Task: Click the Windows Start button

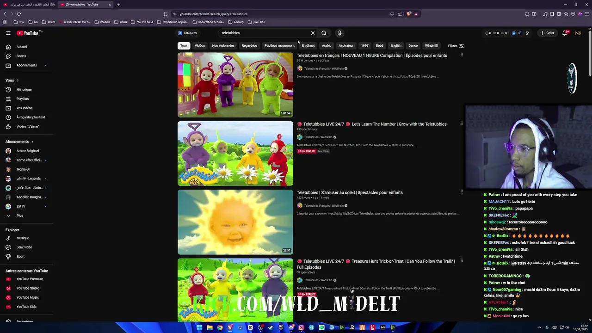Action: 199,327
